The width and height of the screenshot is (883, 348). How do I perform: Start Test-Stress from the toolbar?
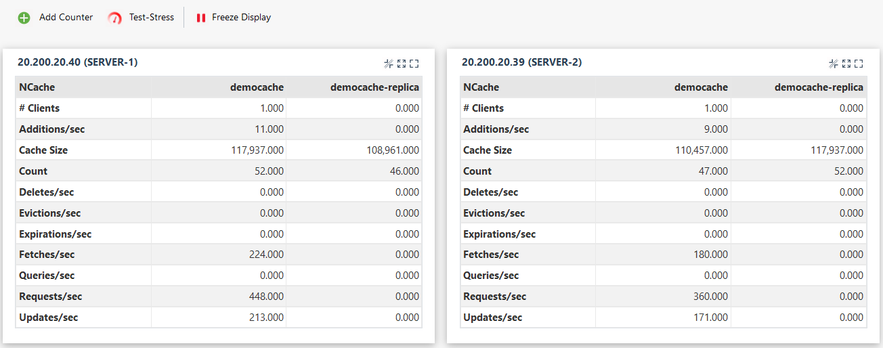(x=151, y=18)
